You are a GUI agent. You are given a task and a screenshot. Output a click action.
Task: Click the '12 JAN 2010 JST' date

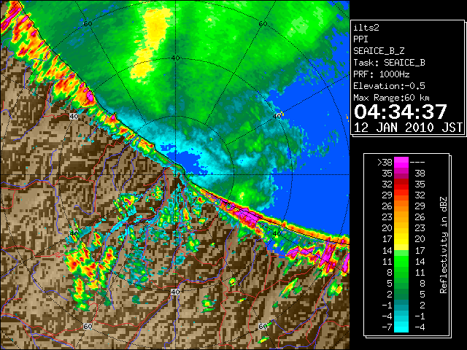pyautogui.click(x=408, y=128)
